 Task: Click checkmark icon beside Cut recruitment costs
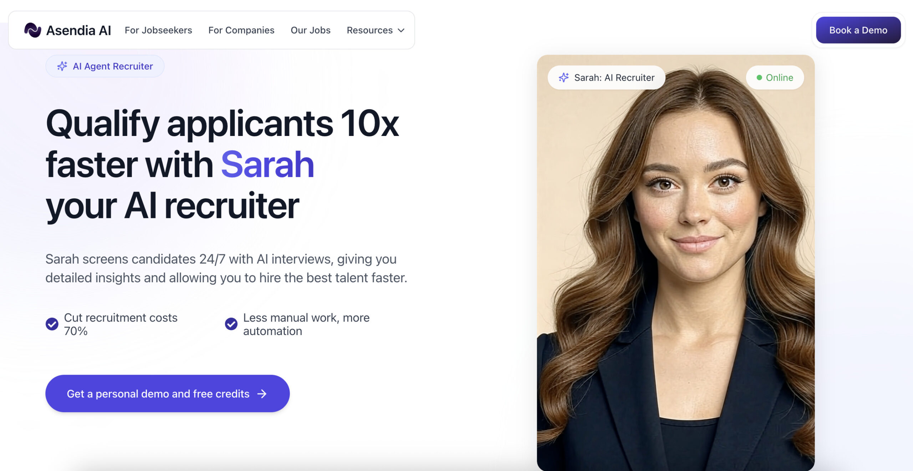52,324
